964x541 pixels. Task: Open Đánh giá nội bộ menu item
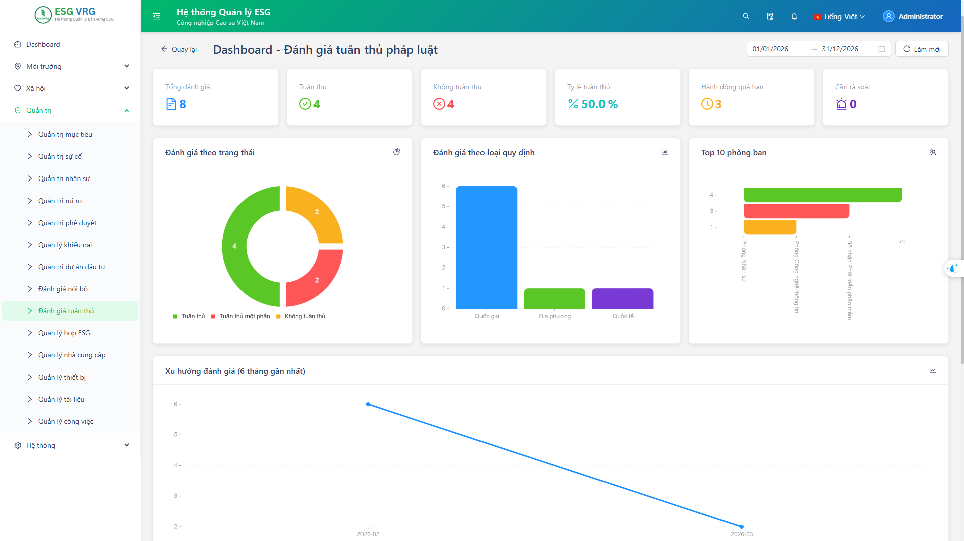70,289
